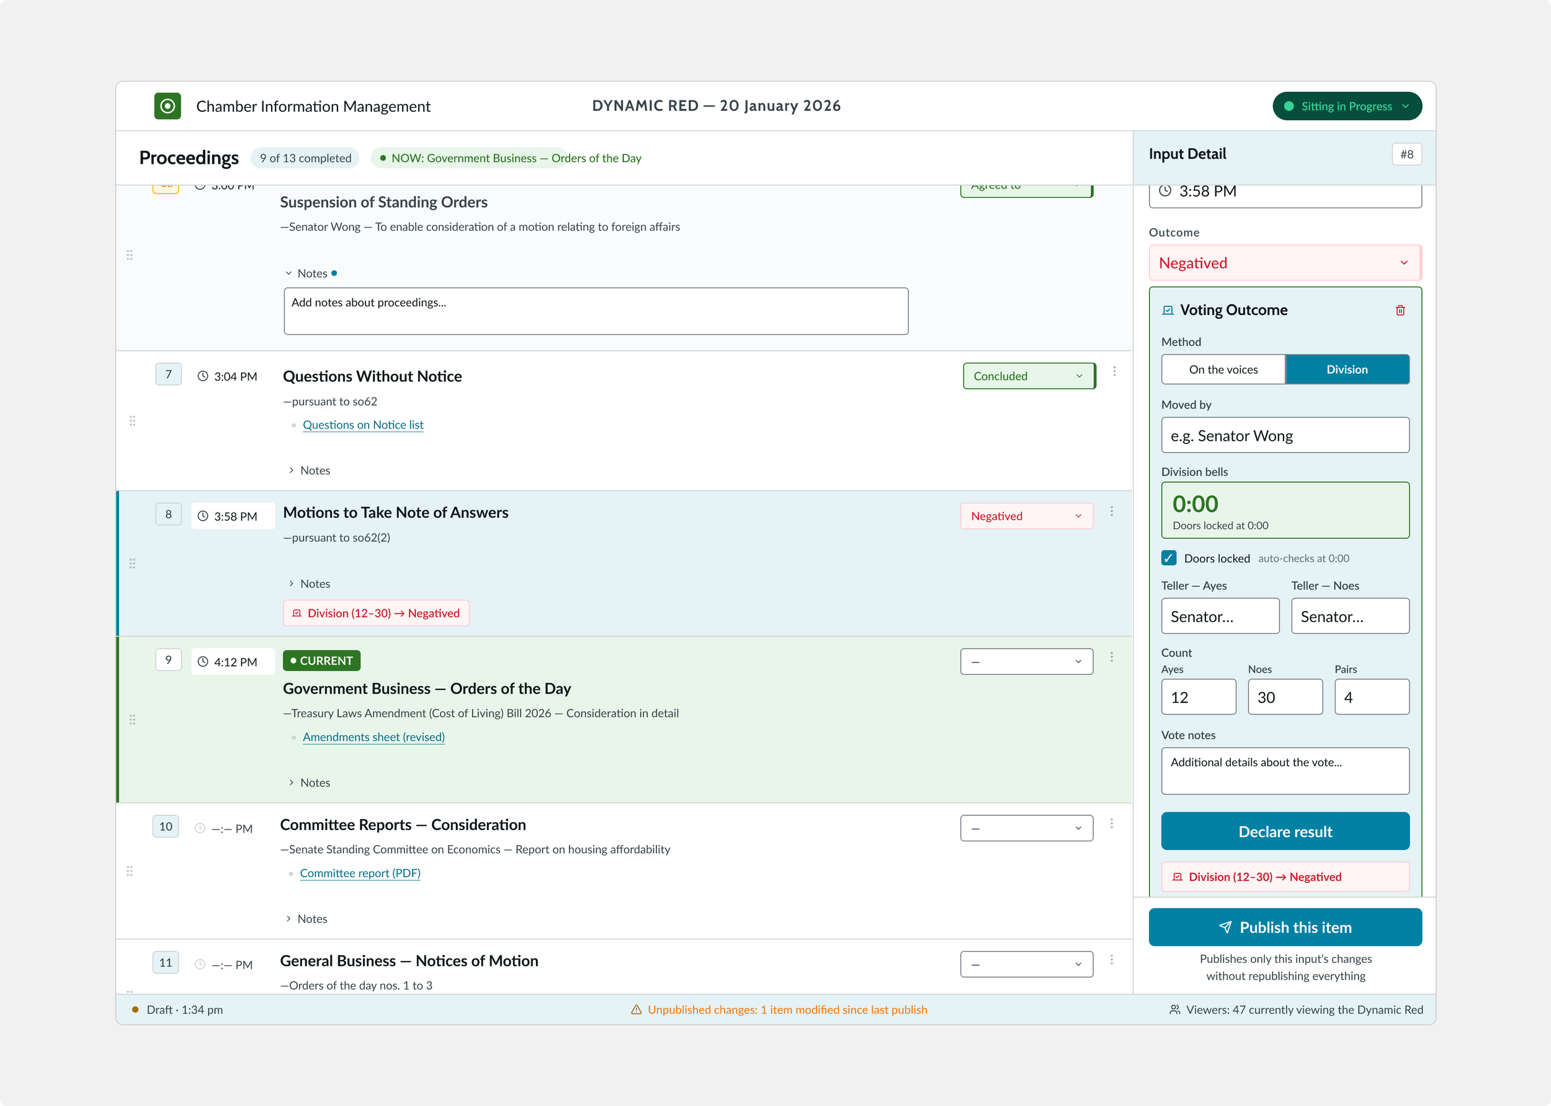The image size is (1551, 1106).
Task: Click the CURRENT badge on item 9
Action: [x=321, y=661]
